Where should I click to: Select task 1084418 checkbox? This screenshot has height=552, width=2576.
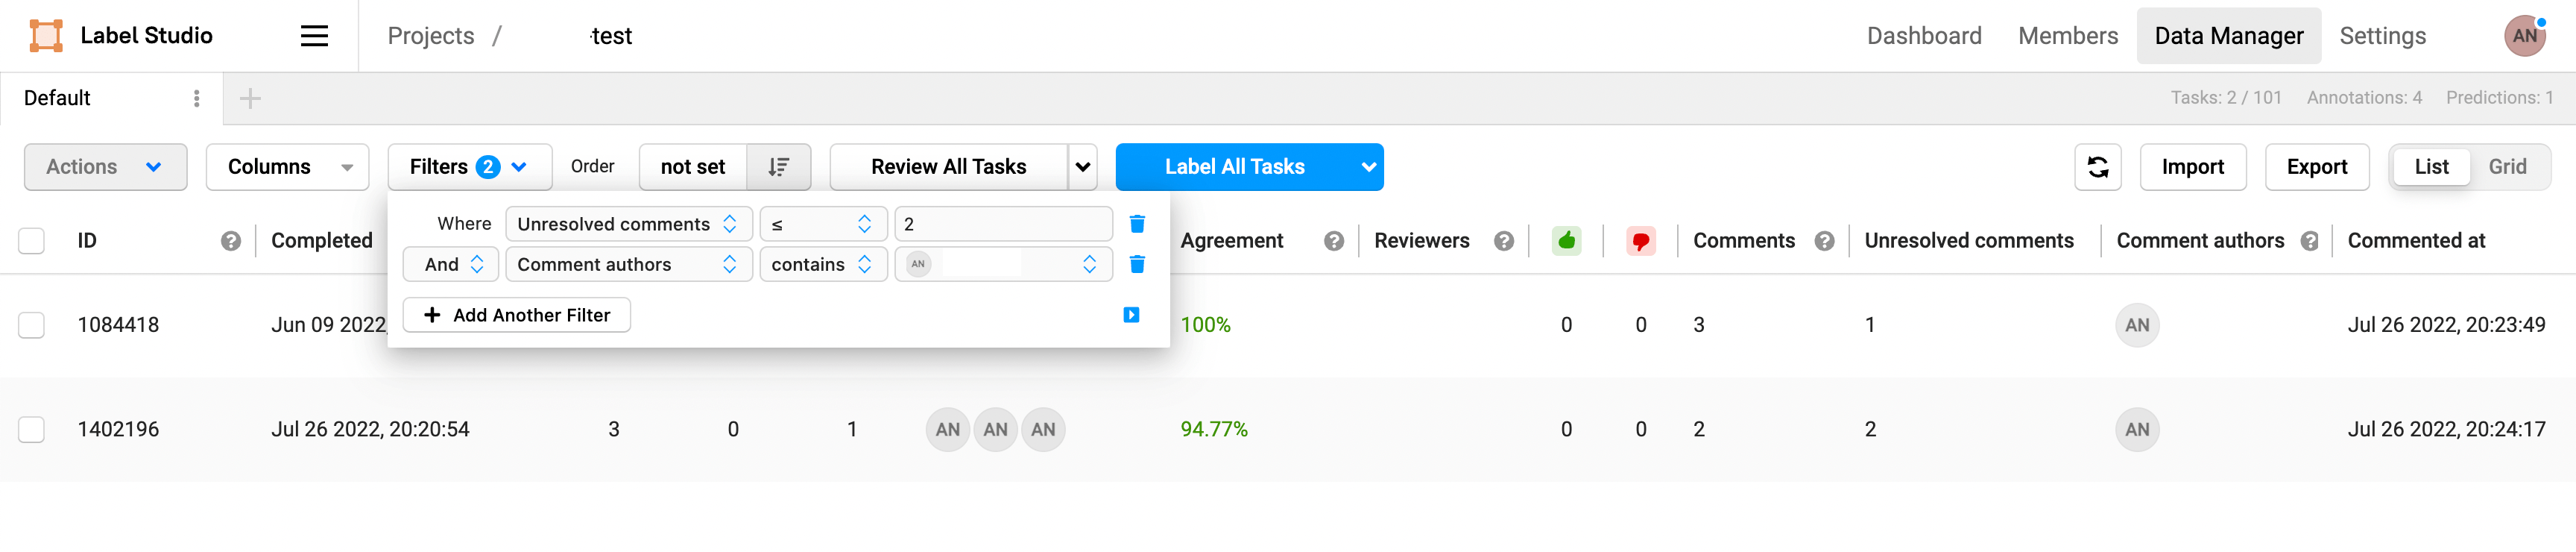point(32,325)
